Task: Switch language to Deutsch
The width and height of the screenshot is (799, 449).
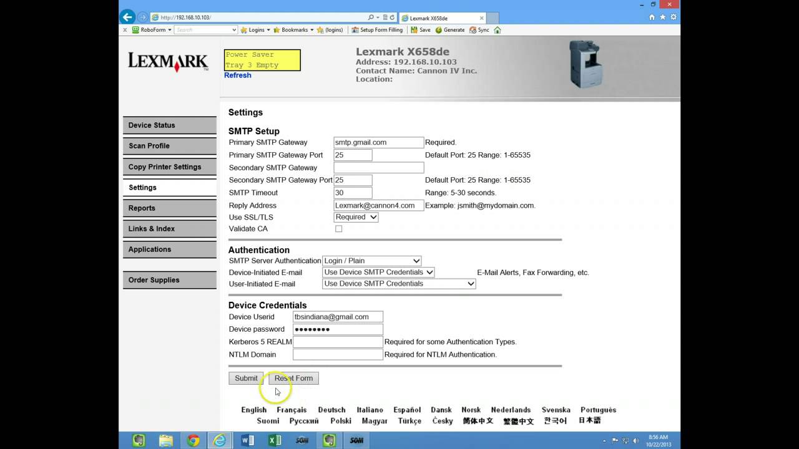Action: pyautogui.click(x=331, y=410)
